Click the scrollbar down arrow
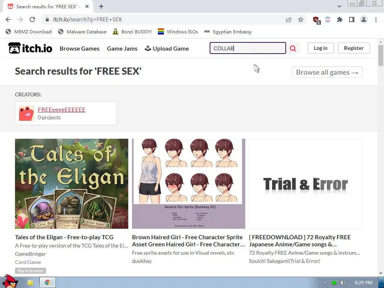 coord(381,273)
